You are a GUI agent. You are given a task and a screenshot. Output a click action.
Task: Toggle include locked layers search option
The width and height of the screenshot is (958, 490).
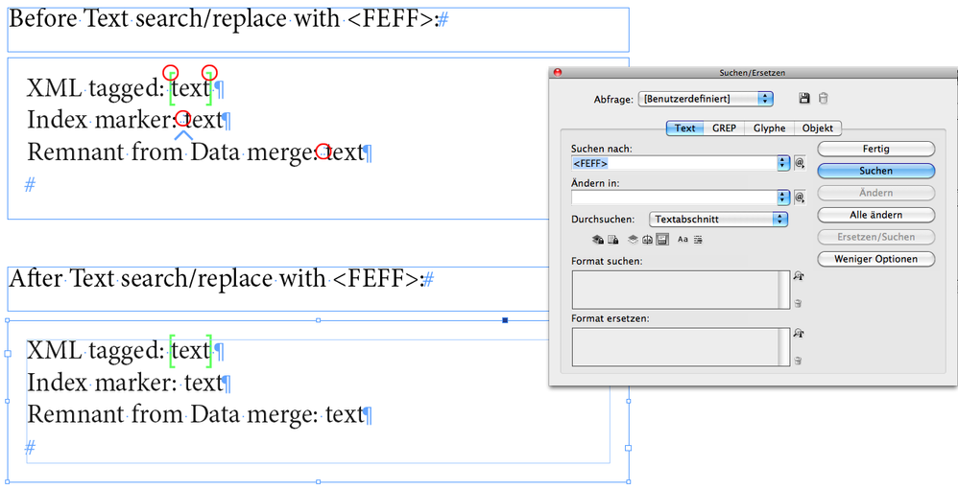click(x=598, y=239)
